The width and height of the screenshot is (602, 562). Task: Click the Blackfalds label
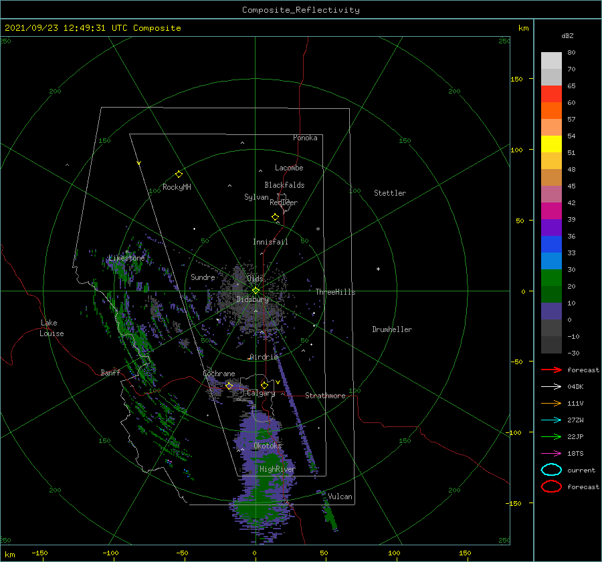click(x=284, y=185)
